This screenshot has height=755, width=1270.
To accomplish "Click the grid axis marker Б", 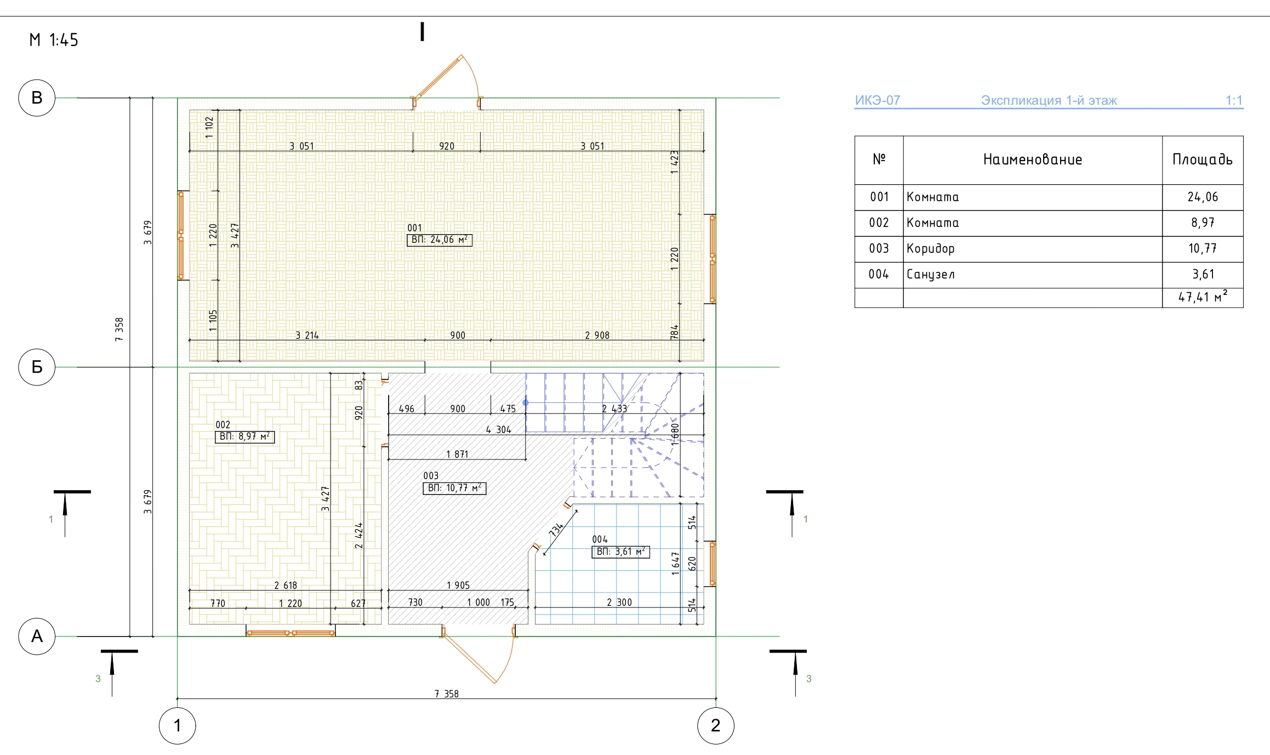I will tap(37, 367).
